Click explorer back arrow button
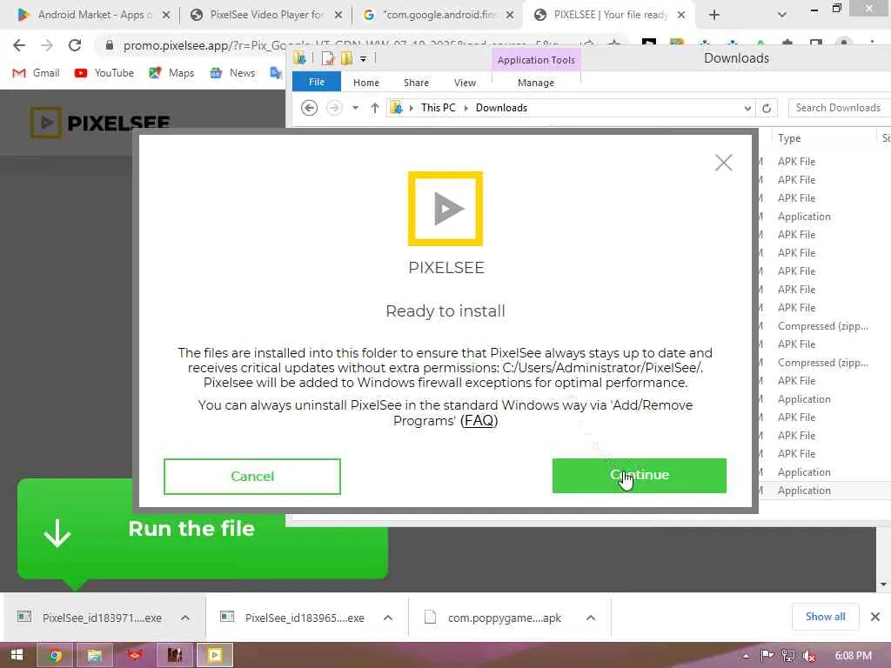This screenshot has height=668, width=891. tap(309, 107)
